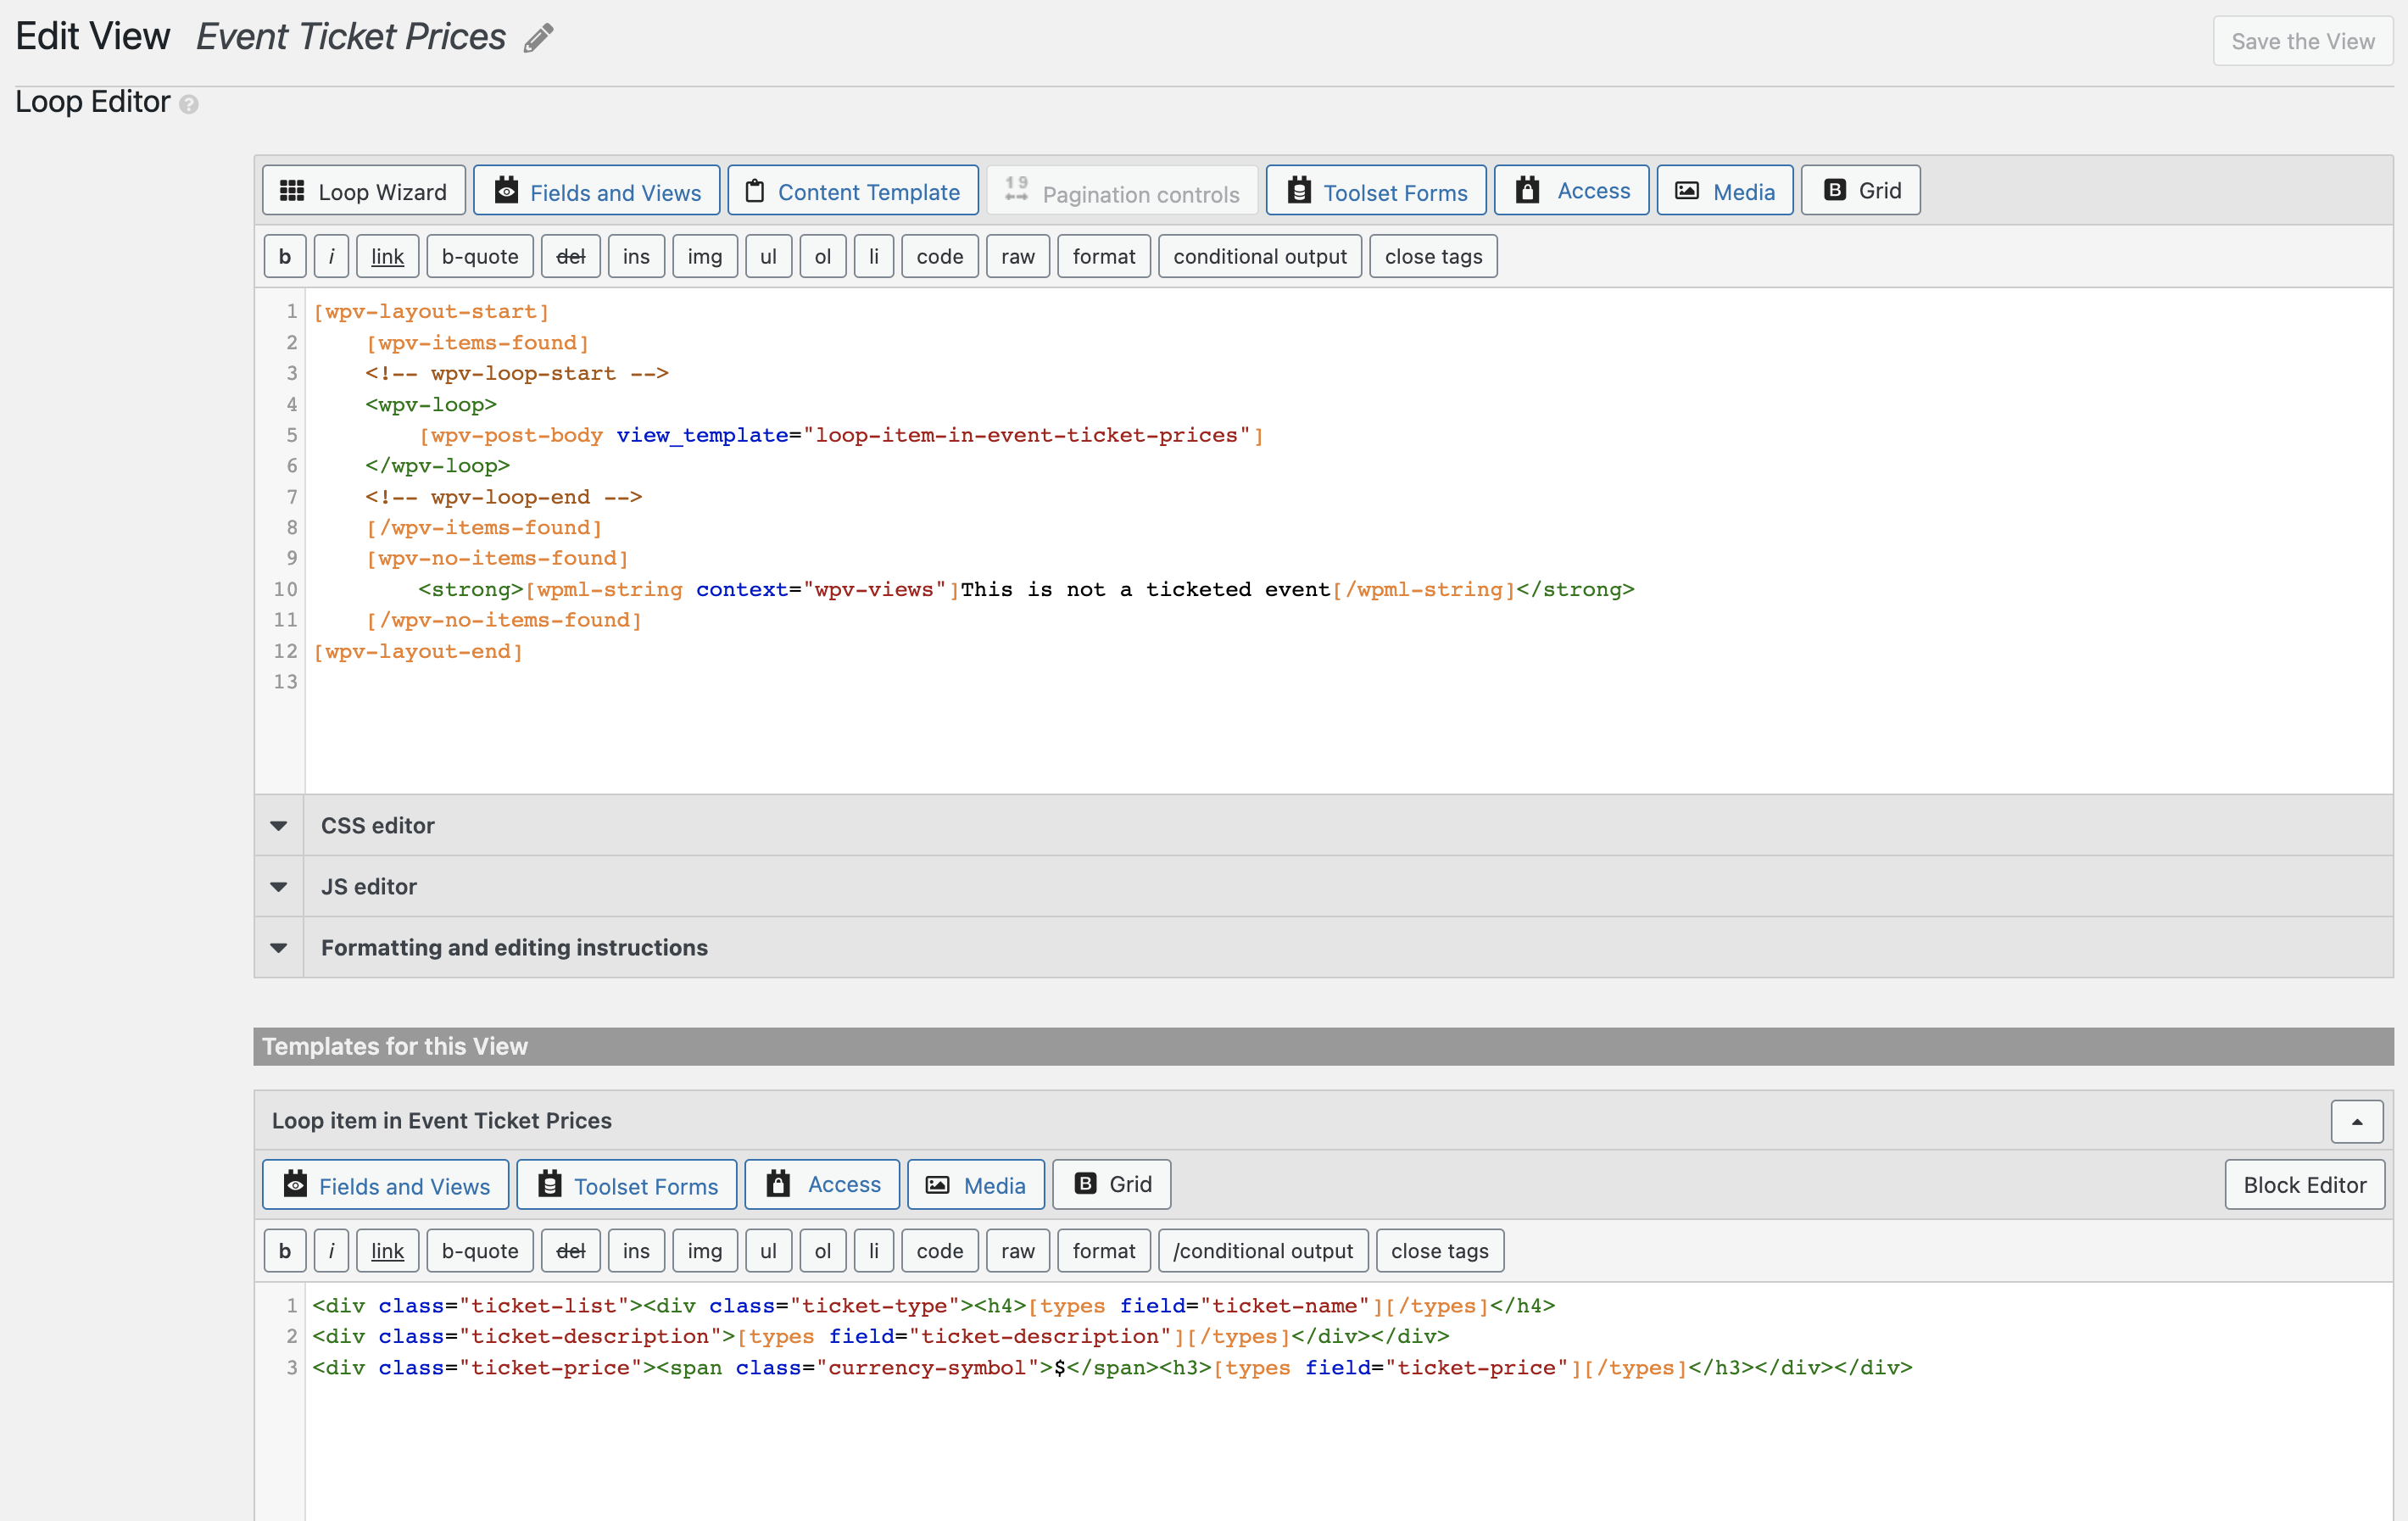Insert ins tag in template quicktags
The height and width of the screenshot is (1521, 2408).
tap(636, 1251)
